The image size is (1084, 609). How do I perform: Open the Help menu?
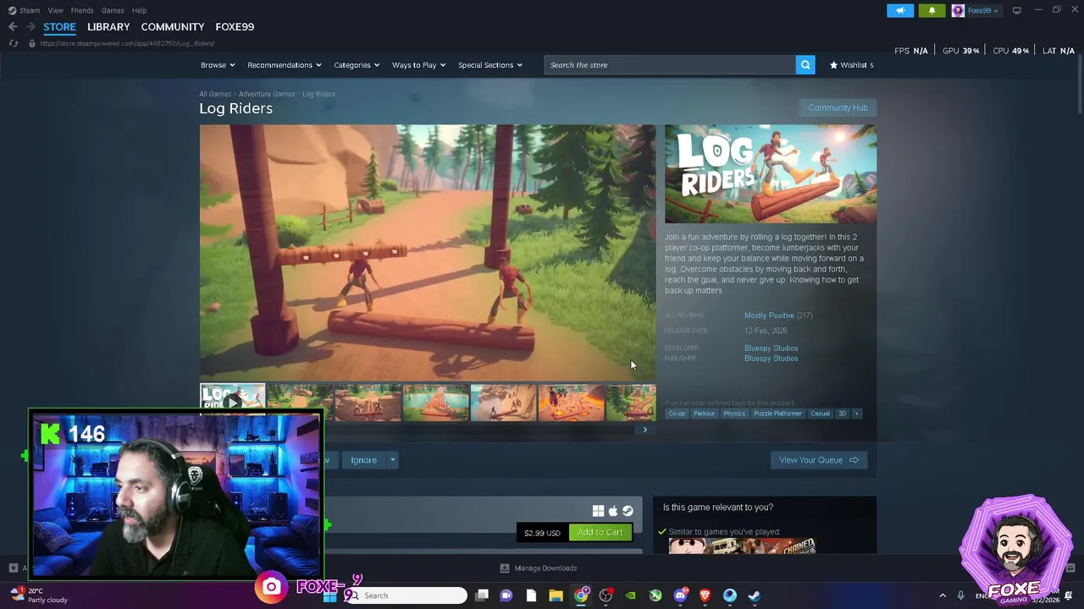(139, 10)
